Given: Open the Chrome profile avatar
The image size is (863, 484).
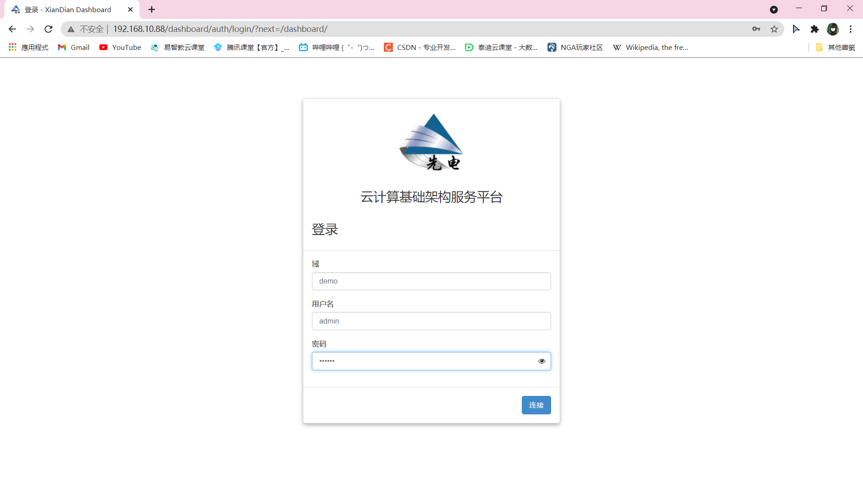Looking at the screenshot, I should click(833, 29).
